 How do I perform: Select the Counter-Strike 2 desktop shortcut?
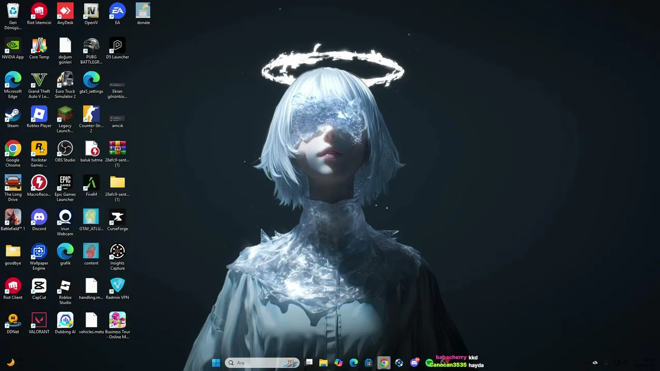91,114
